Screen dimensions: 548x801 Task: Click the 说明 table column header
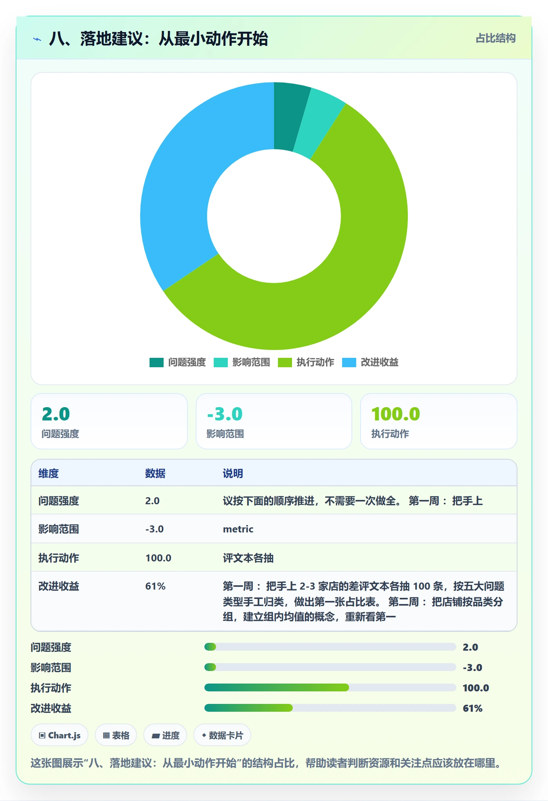pos(233,473)
